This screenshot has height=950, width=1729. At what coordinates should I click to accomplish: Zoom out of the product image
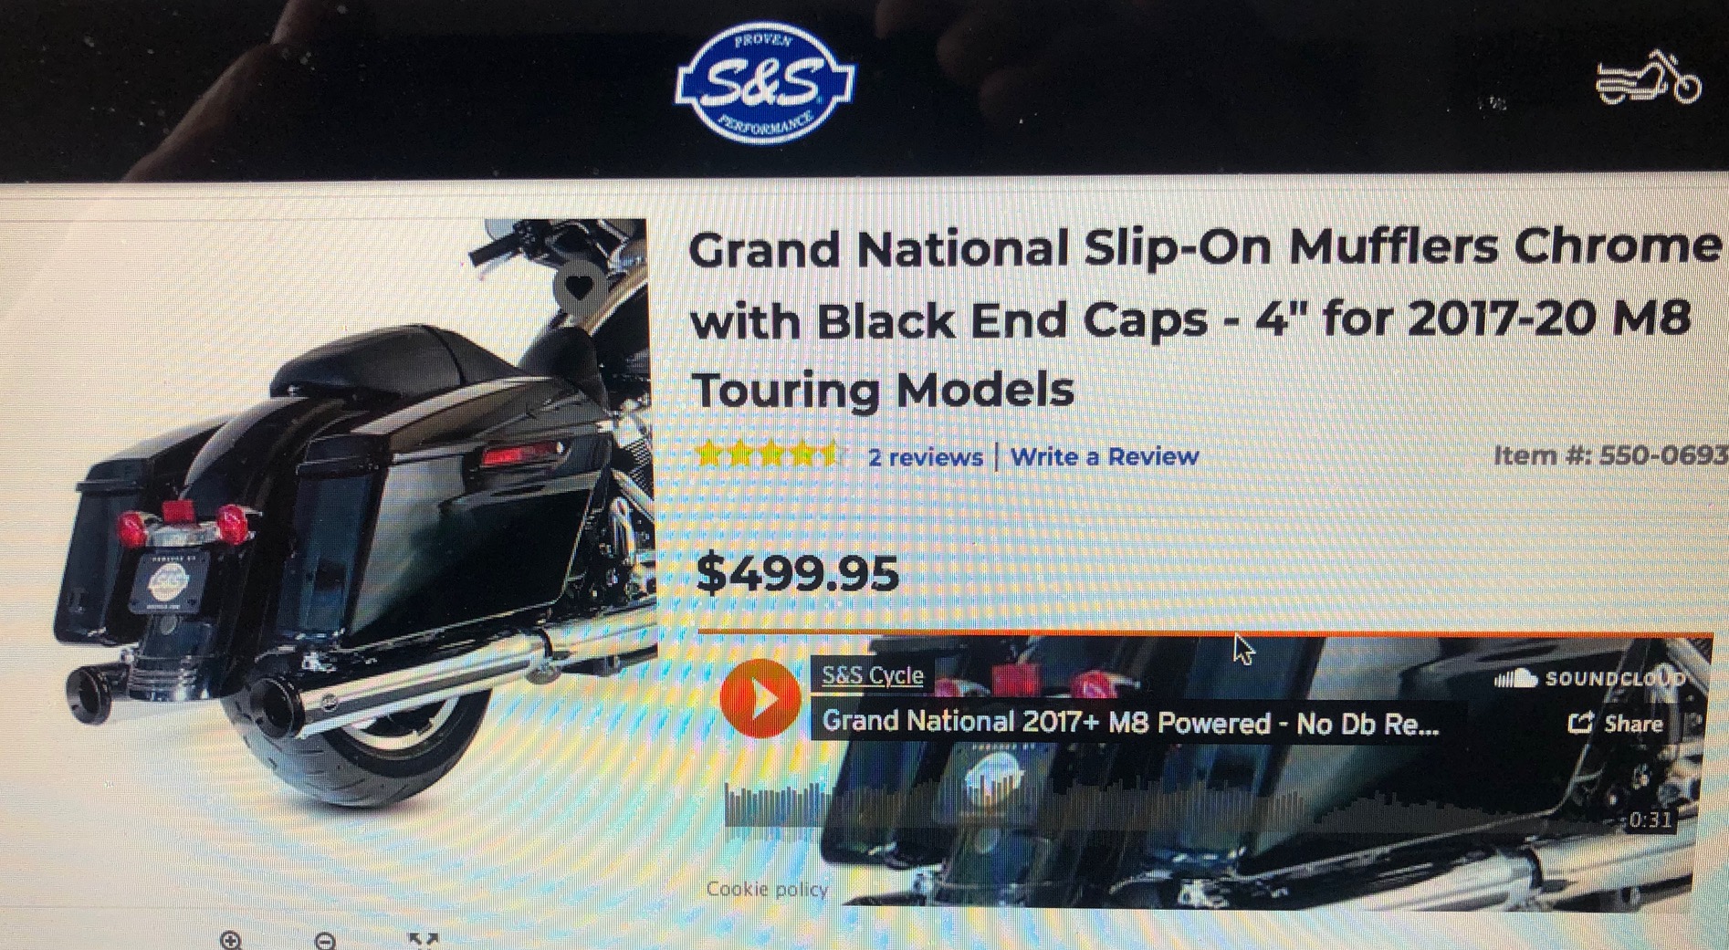coord(325,940)
